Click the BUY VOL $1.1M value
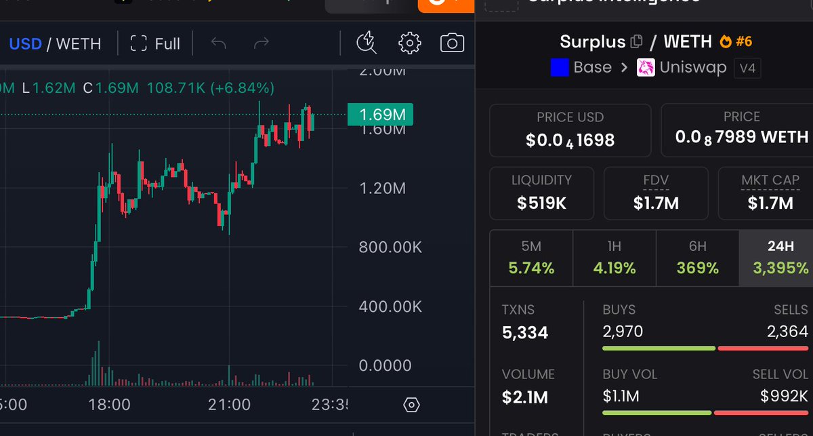The height and width of the screenshot is (436, 813). coord(621,396)
